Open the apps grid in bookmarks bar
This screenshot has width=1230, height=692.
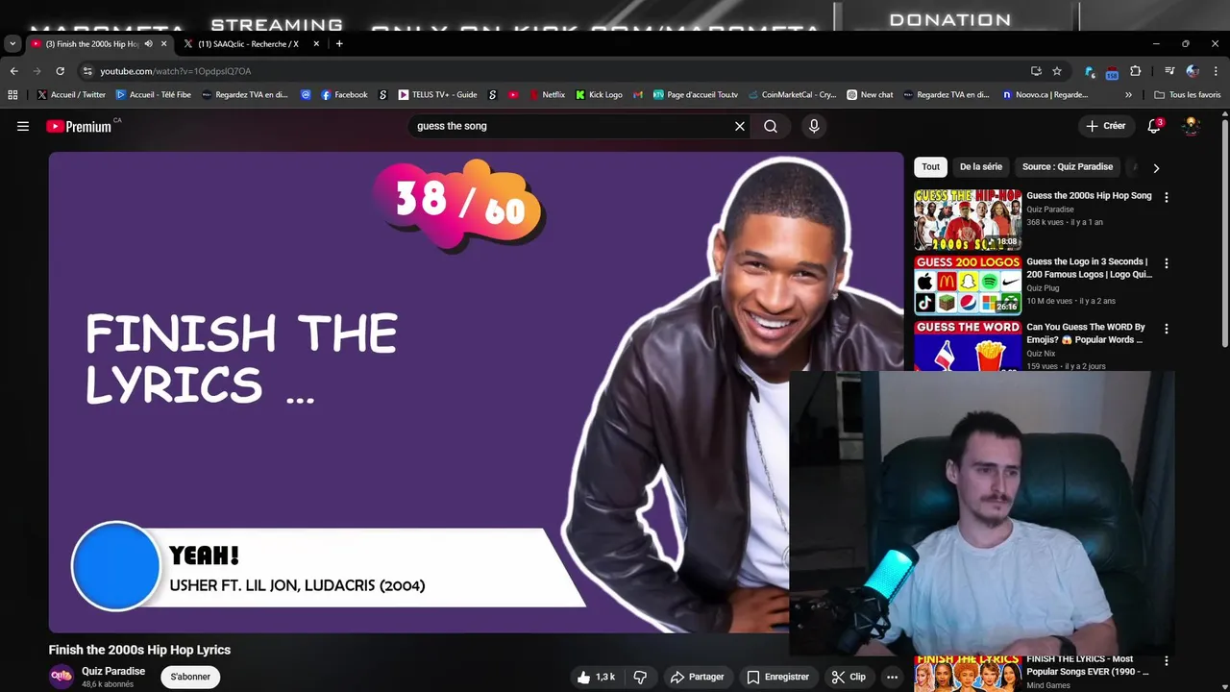[x=12, y=94]
